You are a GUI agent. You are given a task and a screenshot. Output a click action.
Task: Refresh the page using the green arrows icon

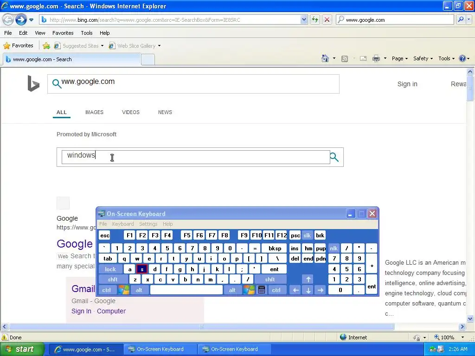[315, 19]
